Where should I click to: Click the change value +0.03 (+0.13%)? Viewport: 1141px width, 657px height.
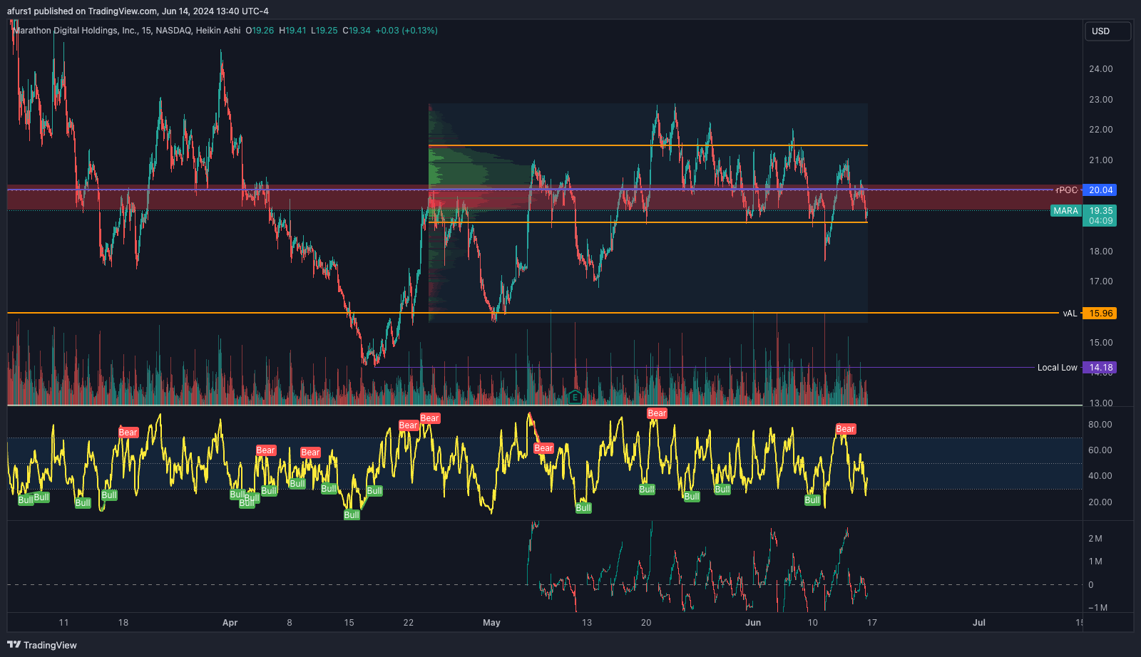tap(406, 31)
